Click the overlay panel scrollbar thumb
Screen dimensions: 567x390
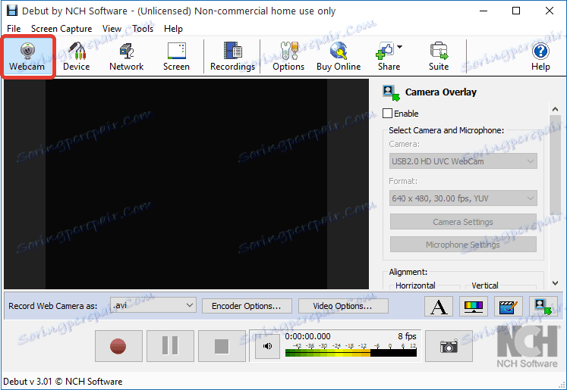pos(555,165)
